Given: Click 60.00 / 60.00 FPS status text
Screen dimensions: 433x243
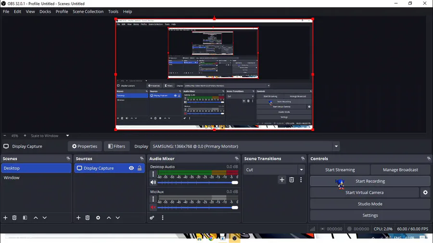Looking at the screenshot, I should tap(413, 229).
